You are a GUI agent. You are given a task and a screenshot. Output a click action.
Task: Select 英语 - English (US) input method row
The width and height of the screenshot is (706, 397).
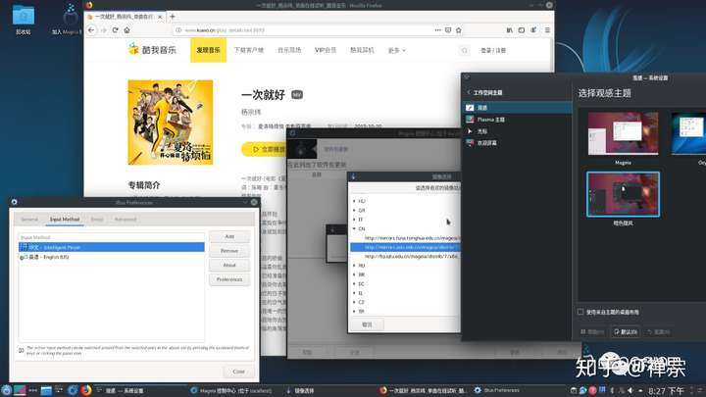click(111, 257)
